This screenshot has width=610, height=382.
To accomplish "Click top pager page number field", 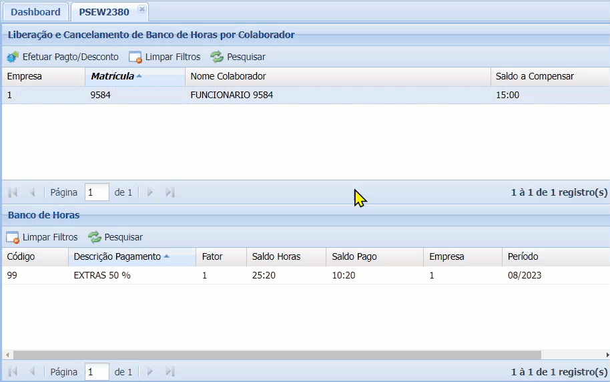I will coord(97,192).
